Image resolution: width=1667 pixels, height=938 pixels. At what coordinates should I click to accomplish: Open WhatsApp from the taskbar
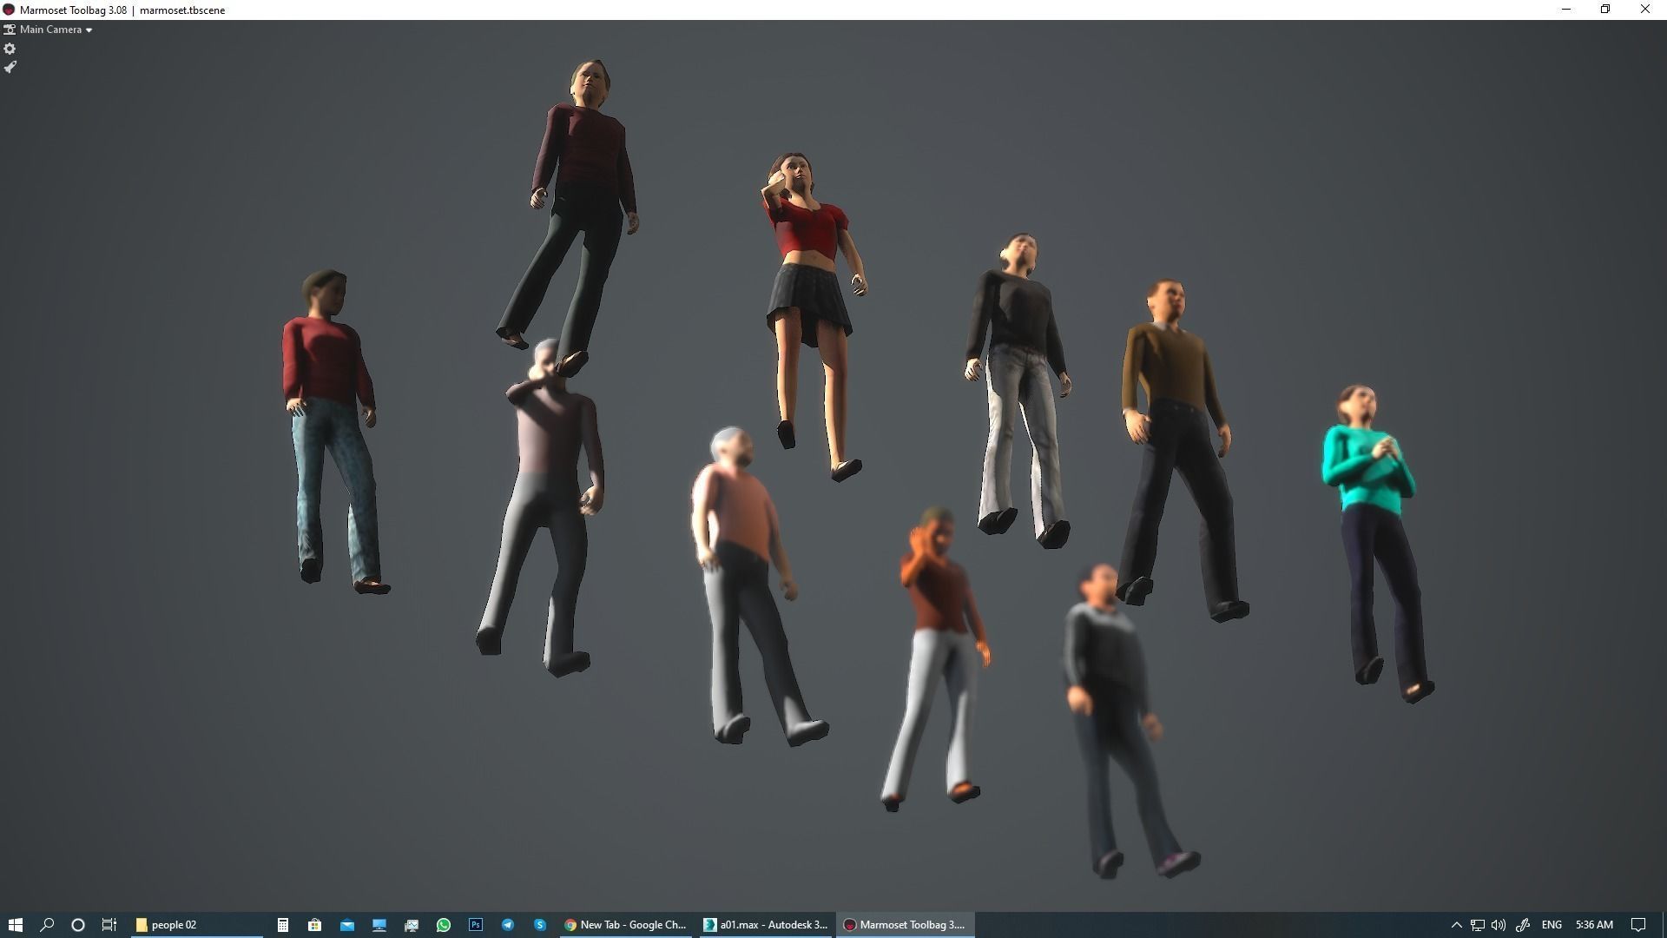[444, 925]
